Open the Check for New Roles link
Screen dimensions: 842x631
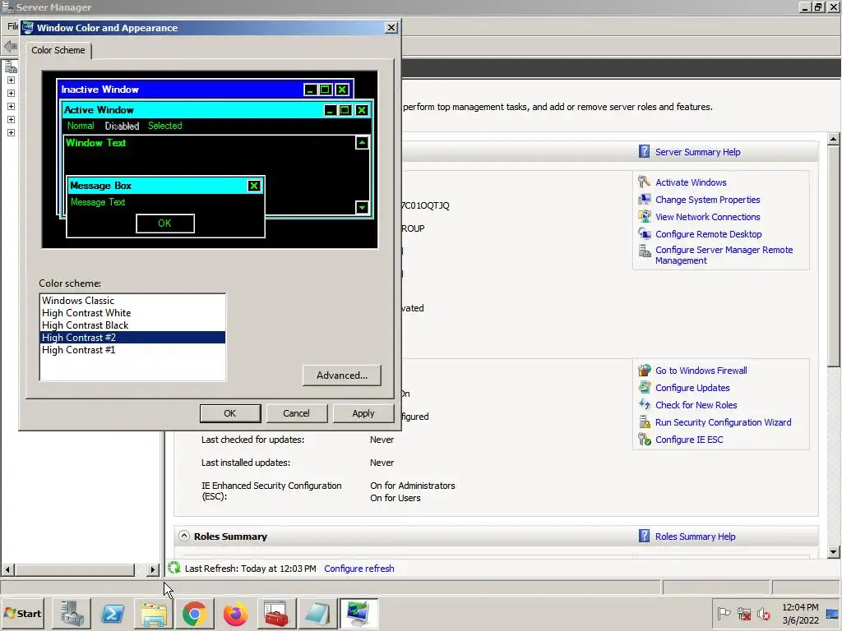696,405
